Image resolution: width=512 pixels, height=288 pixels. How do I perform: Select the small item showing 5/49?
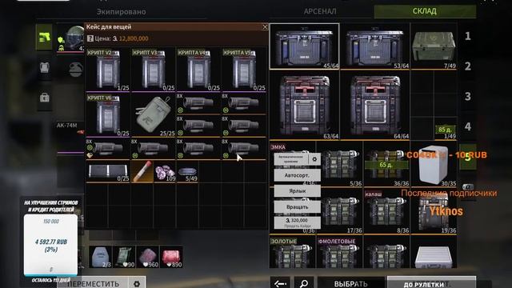187,172
